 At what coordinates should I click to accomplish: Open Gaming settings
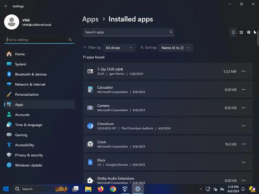[39, 135]
